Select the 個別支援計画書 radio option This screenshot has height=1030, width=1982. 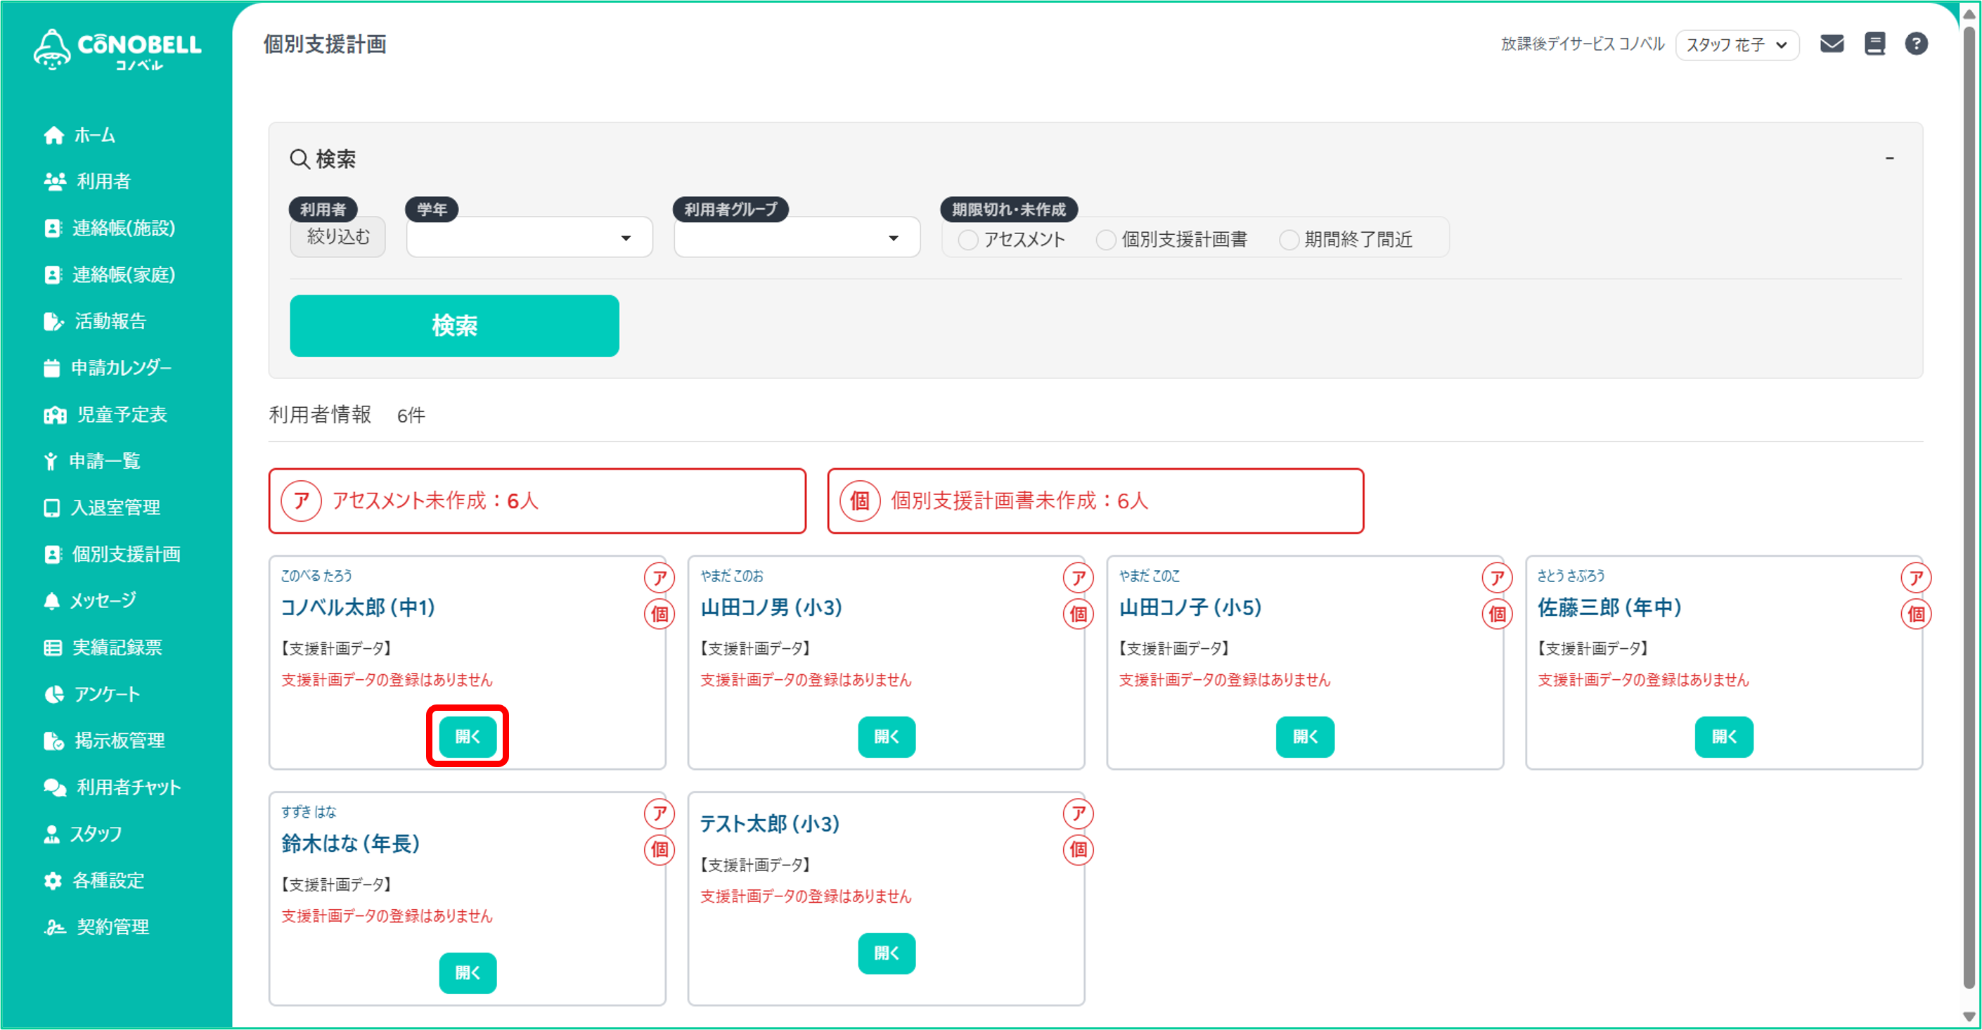pyautogui.click(x=1105, y=240)
